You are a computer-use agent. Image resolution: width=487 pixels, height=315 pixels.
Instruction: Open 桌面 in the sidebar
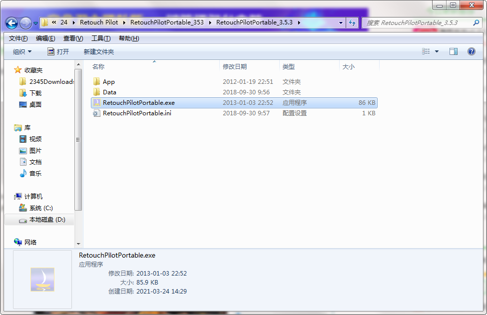click(x=30, y=105)
